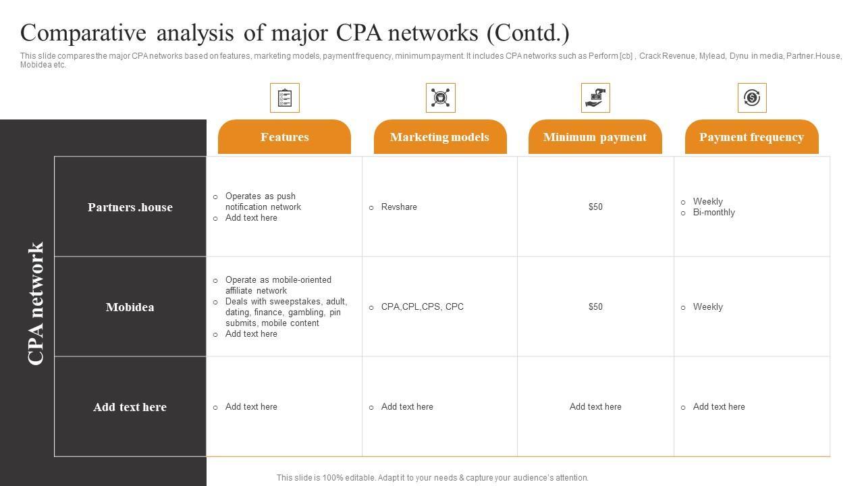Click the vertical CPA network label
The height and width of the screenshot is (486, 864).
point(36,303)
